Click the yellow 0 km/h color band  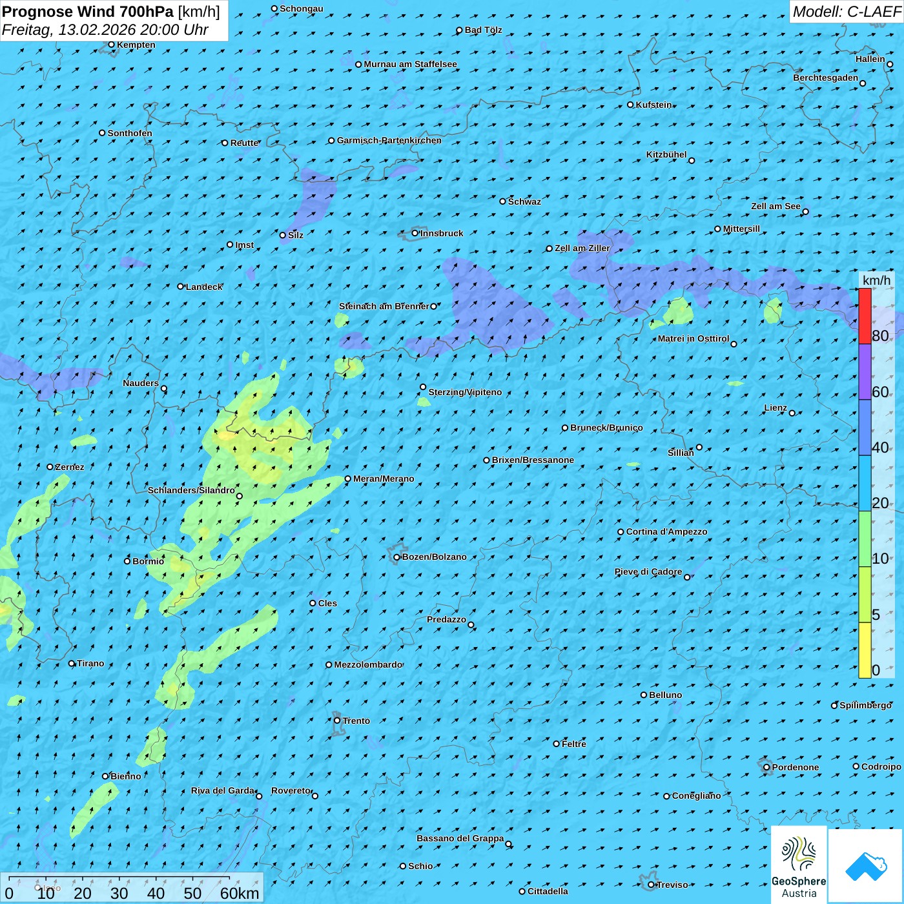point(865,650)
